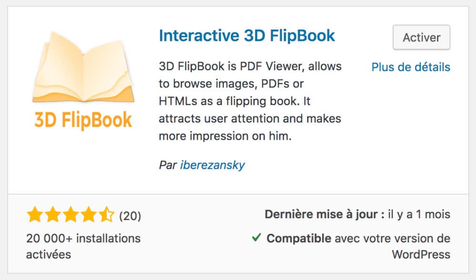The width and height of the screenshot is (476, 280).
Task: Open Plus de détails for the plugin
Action: [x=411, y=67]
